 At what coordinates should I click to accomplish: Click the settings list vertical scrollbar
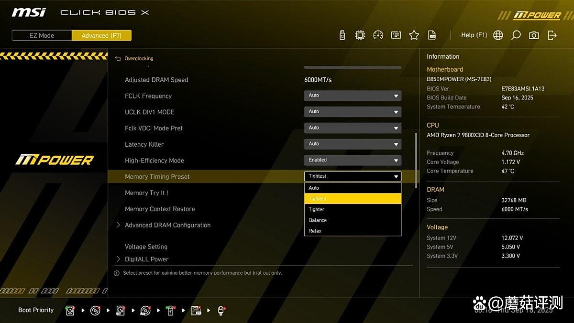416,160
